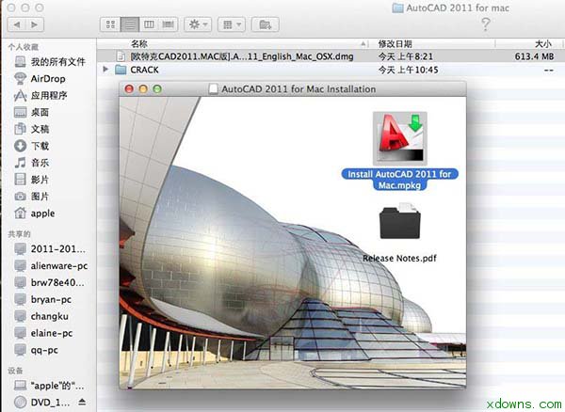Switch Finder to Cover Flow view

(x=169, y=24)
